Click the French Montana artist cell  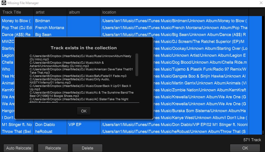50,28
